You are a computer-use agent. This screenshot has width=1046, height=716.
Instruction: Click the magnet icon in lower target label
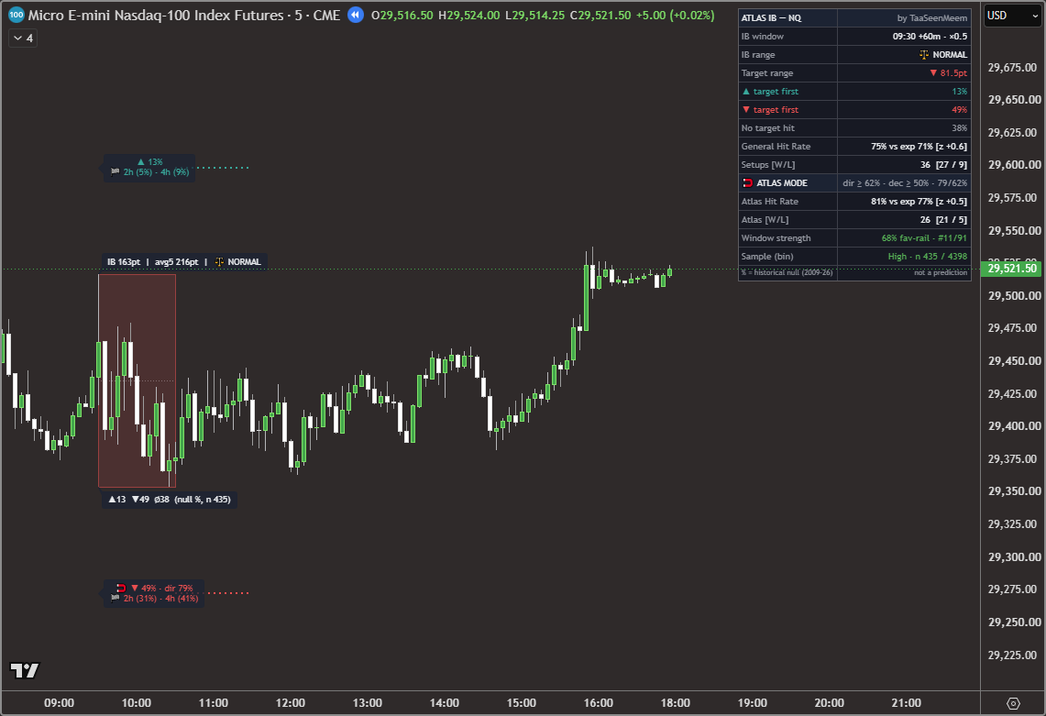pos(121,588)
